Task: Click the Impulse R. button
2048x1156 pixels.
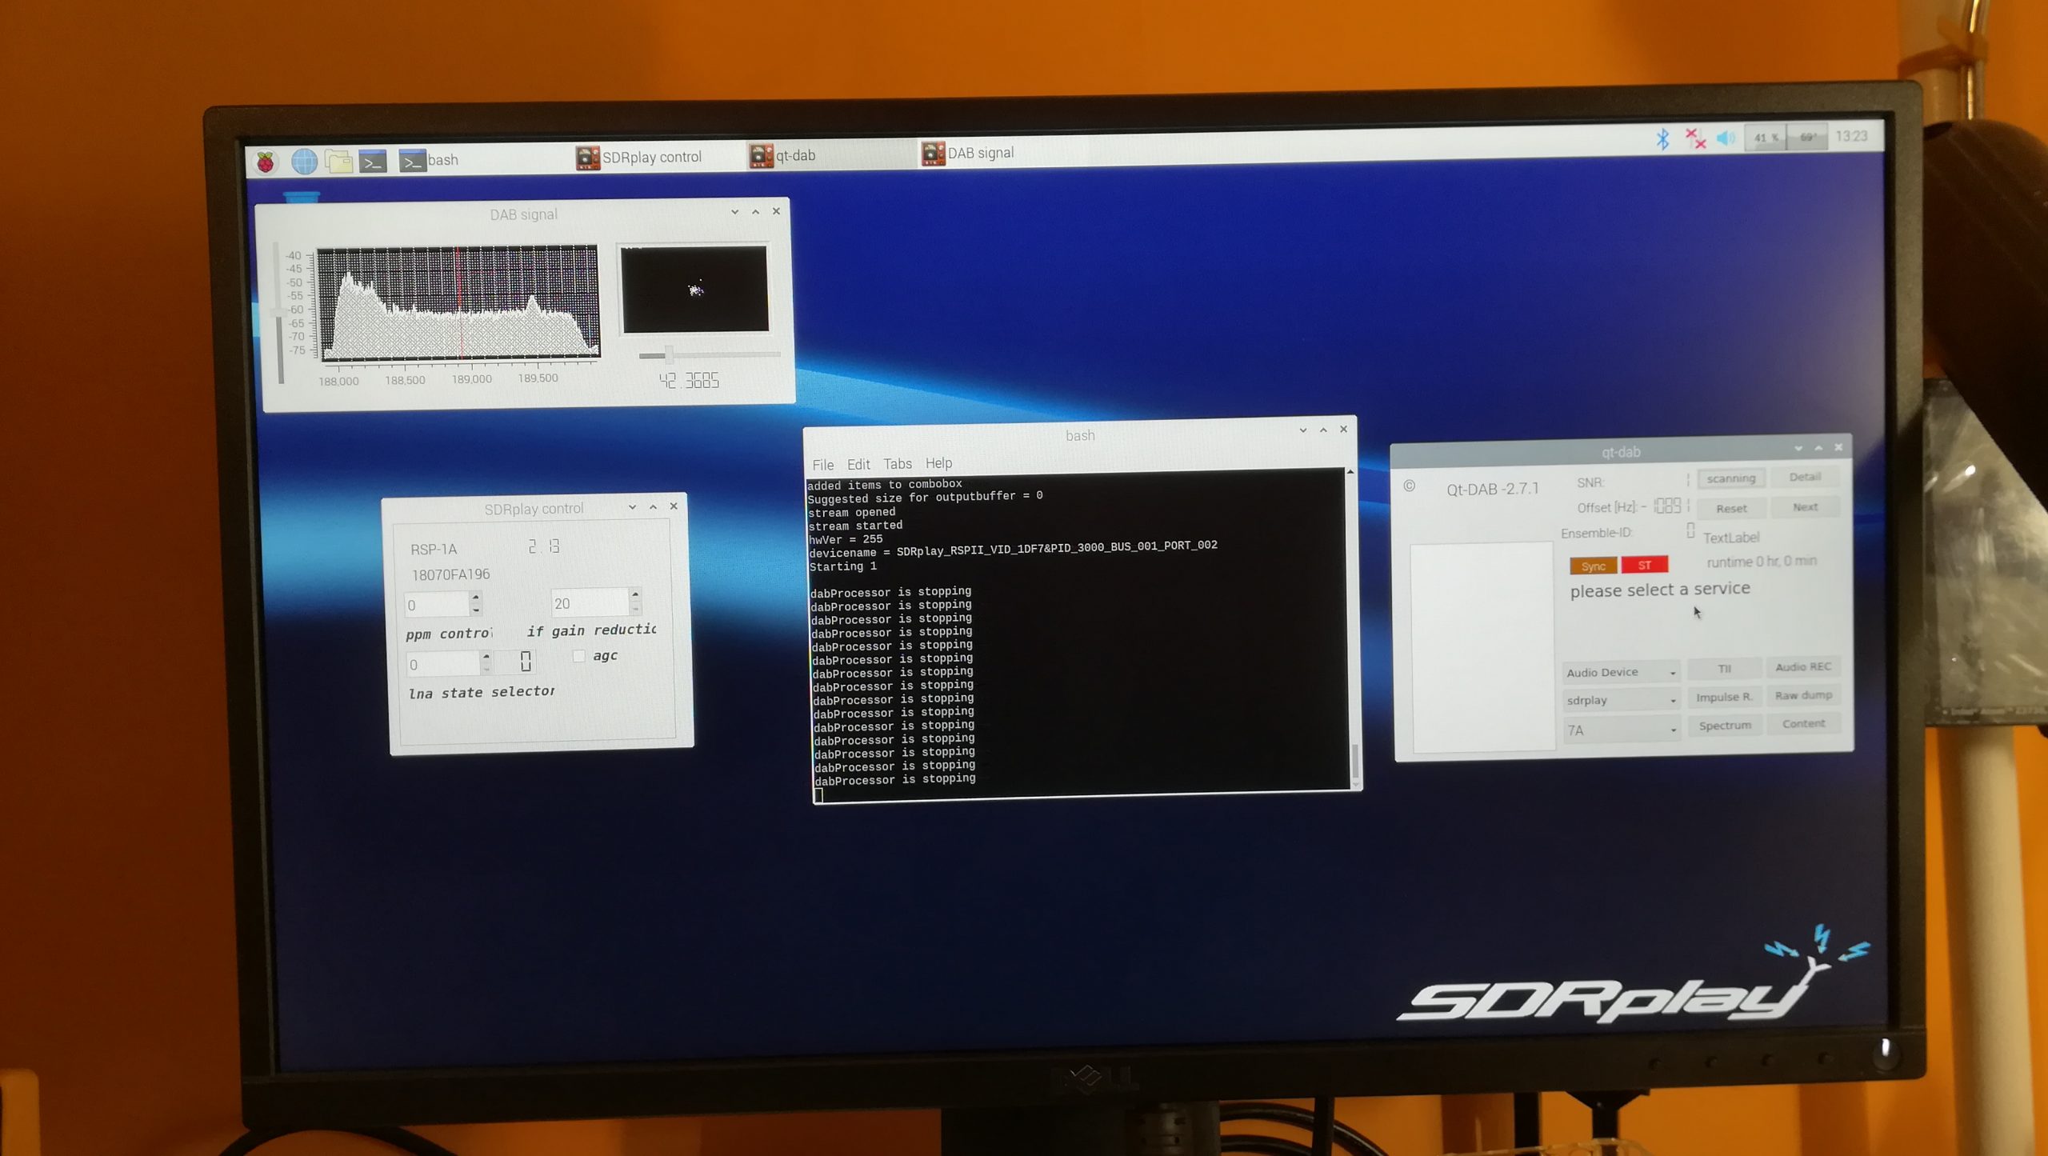Action: click(1724, 697)
